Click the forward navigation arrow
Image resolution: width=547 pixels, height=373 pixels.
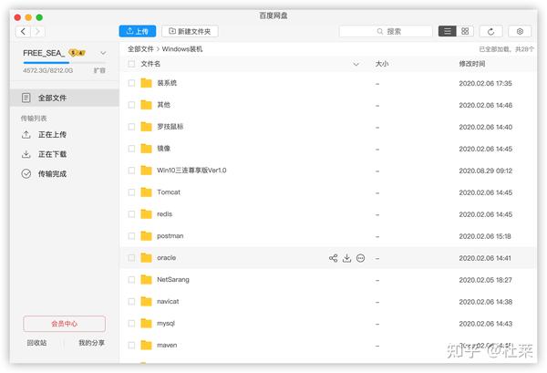[x=37, y=31]
